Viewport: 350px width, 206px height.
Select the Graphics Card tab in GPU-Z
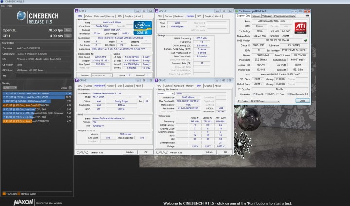[x=244, y=16]
